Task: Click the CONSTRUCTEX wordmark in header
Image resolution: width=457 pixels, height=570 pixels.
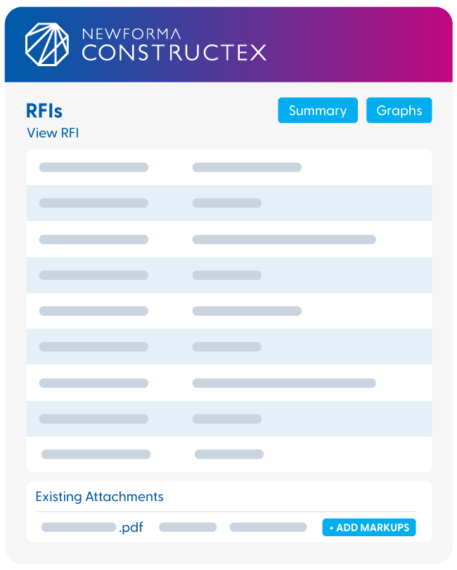Action: tap(174, 51)
